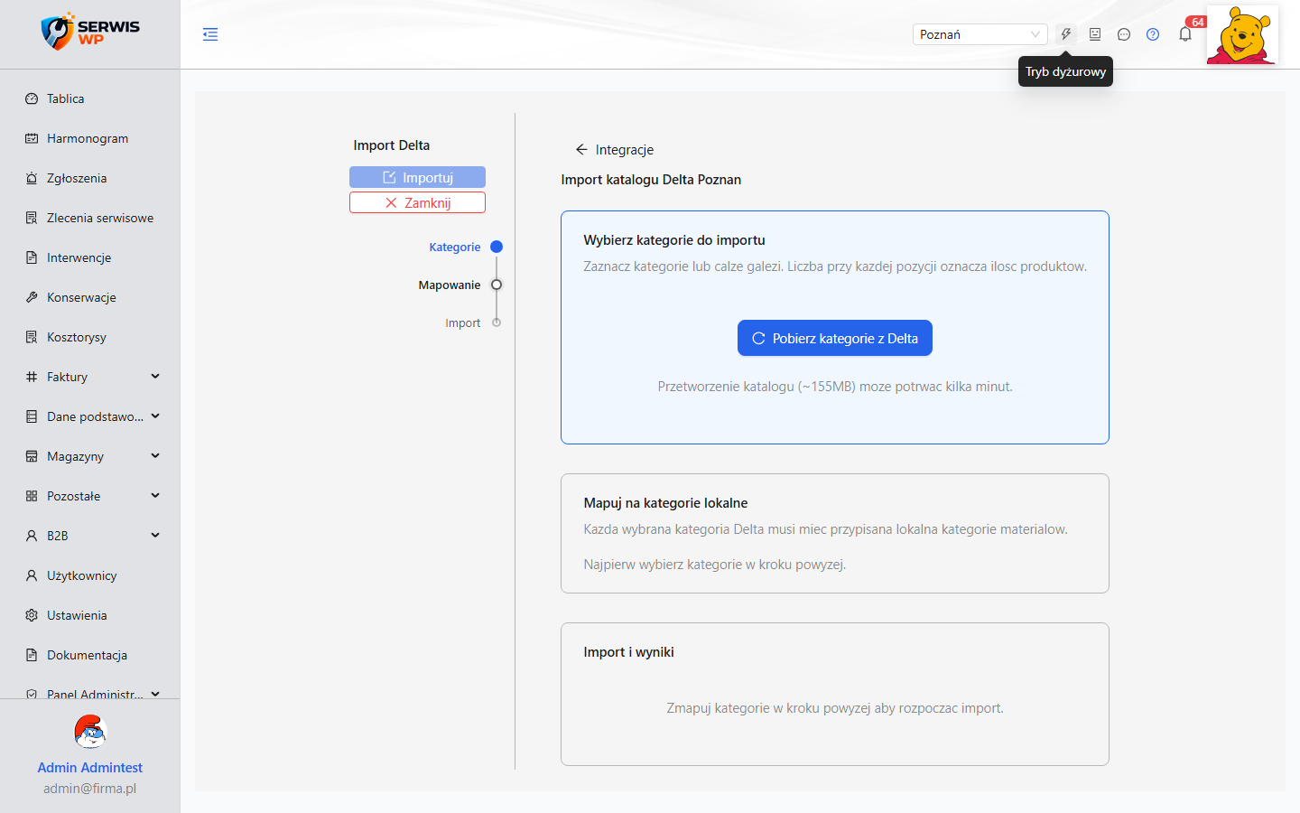Click the Dokumentacja file icon
1300x813 pixels.
(x=32, y=655)
